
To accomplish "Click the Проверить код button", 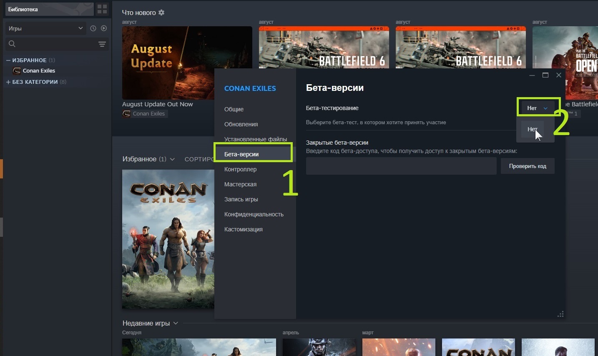I will pyautogui.click(x=528, y=166).
